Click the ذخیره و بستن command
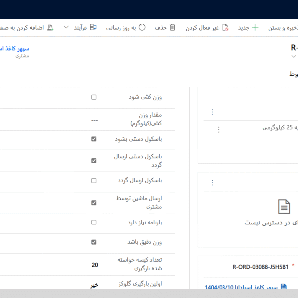The image size is (298, 298). [x=283, y=28]
